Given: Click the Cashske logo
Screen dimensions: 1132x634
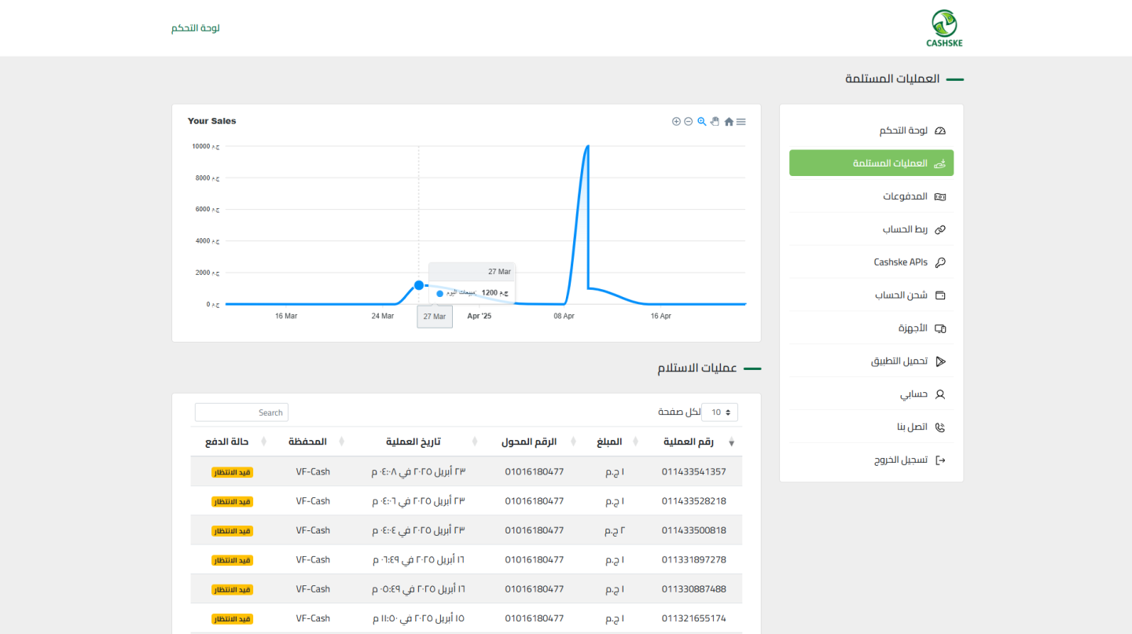Looking at the screenshot, I should (x=944, y=28).
